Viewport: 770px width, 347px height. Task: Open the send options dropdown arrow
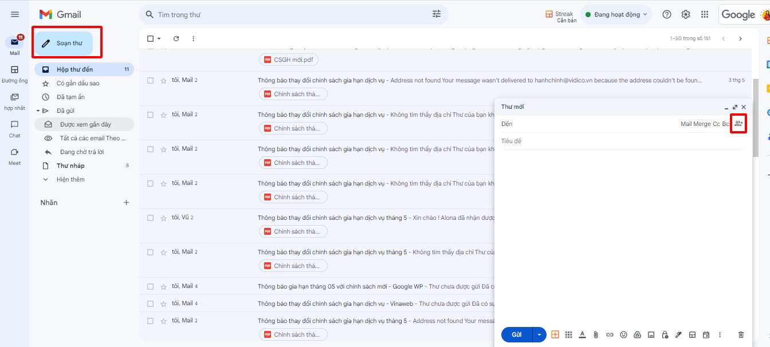coord(539,334)
